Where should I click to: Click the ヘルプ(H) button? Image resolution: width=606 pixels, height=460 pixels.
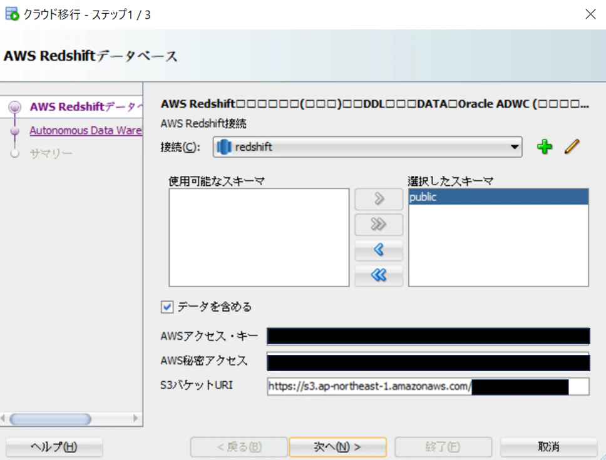[54, 447]
